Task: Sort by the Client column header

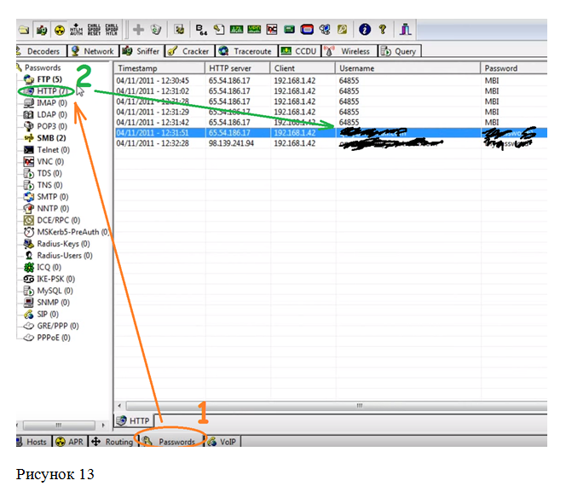Action: 303,68
